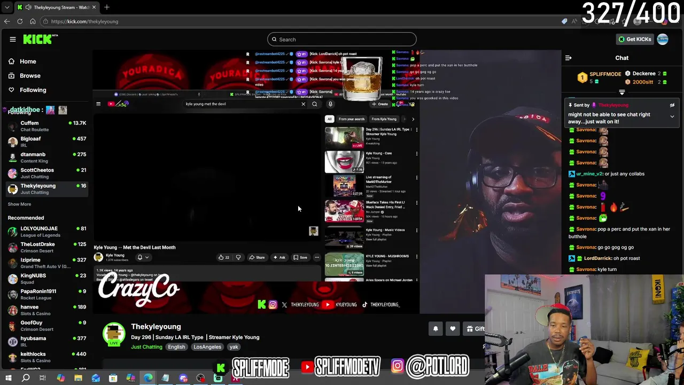Go back in browser

[x=7, y=21]
